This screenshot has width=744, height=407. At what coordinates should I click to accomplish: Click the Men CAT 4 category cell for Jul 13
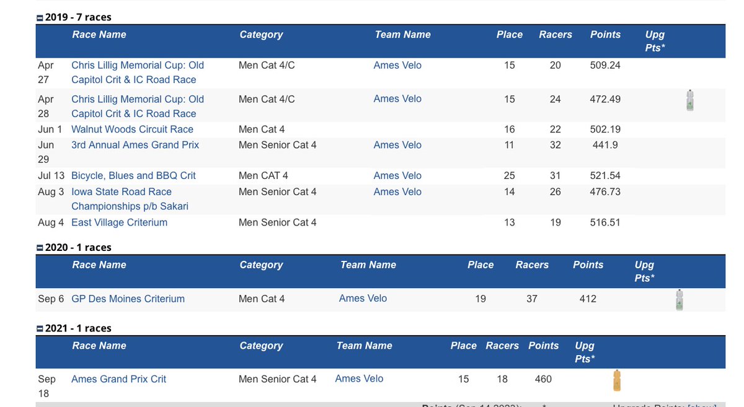[x=263, y=176]
